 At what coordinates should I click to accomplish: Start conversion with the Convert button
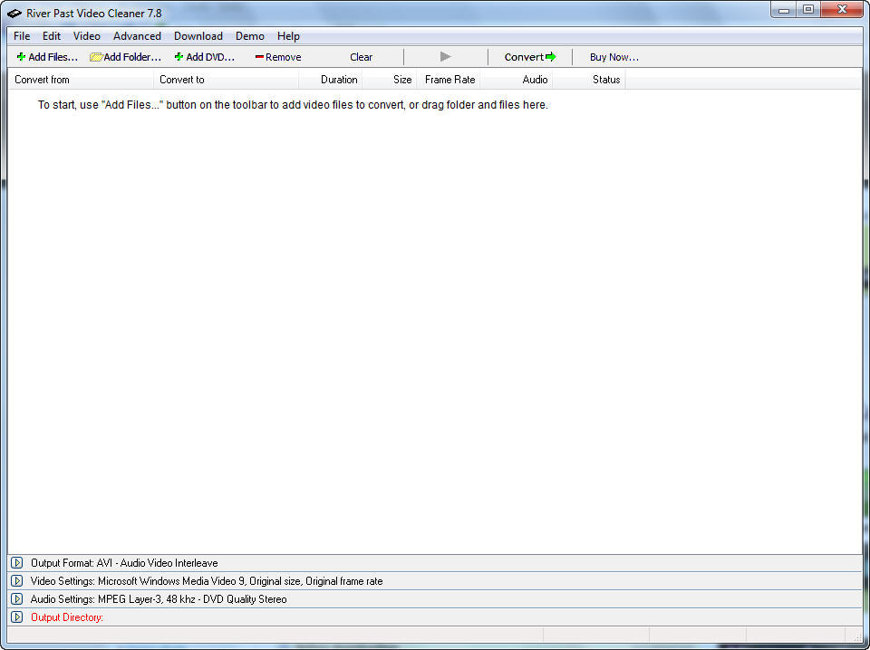click(x=530, y=56)
